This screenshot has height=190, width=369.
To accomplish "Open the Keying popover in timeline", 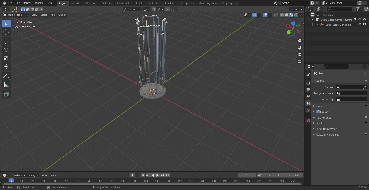I will click(x=33, y=175).
